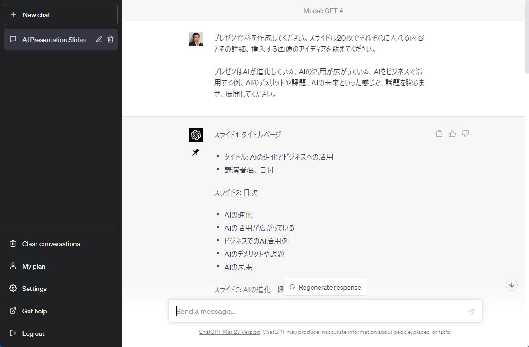Click the thumbs up icon
The image size is (529, 347).
click(x=452, y=134)
